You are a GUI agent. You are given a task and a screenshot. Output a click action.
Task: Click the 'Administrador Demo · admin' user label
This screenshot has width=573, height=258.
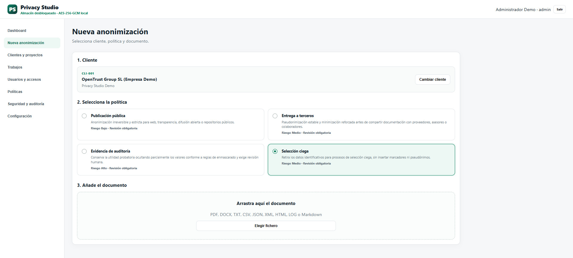pyautogui.click(x=523, y=10)
